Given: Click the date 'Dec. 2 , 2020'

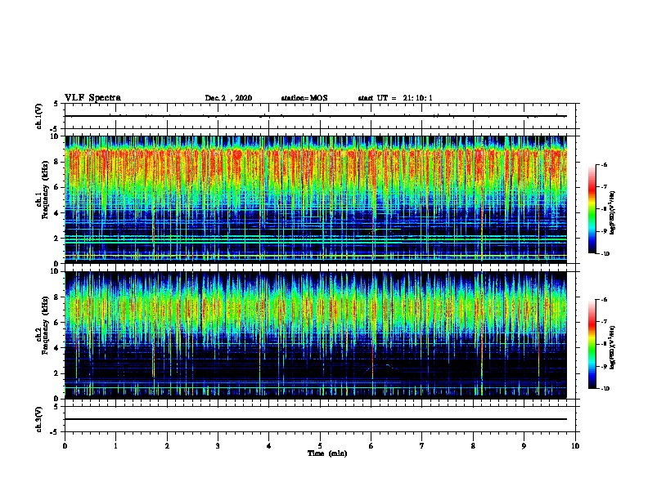Looking at the screenshot, I should (x=228, y=98).
